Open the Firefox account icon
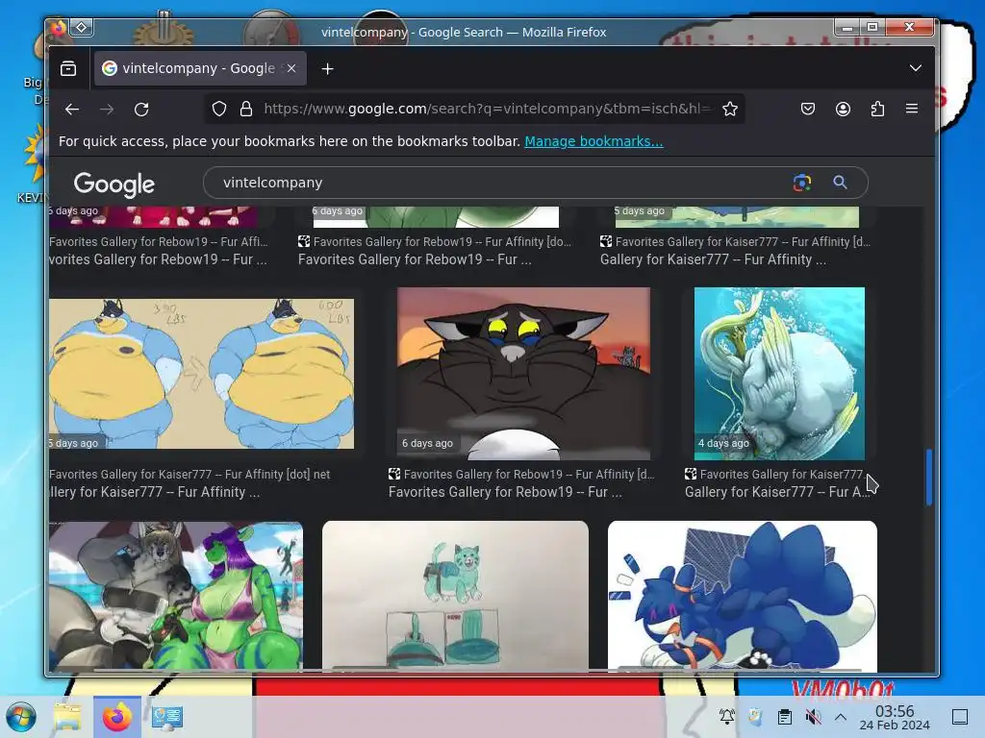The width and height of the screenshot is (985, 738). click(843, 110)
